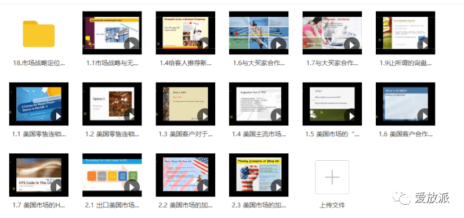Click play icon on 1.7与大买家合作 video

351,45
